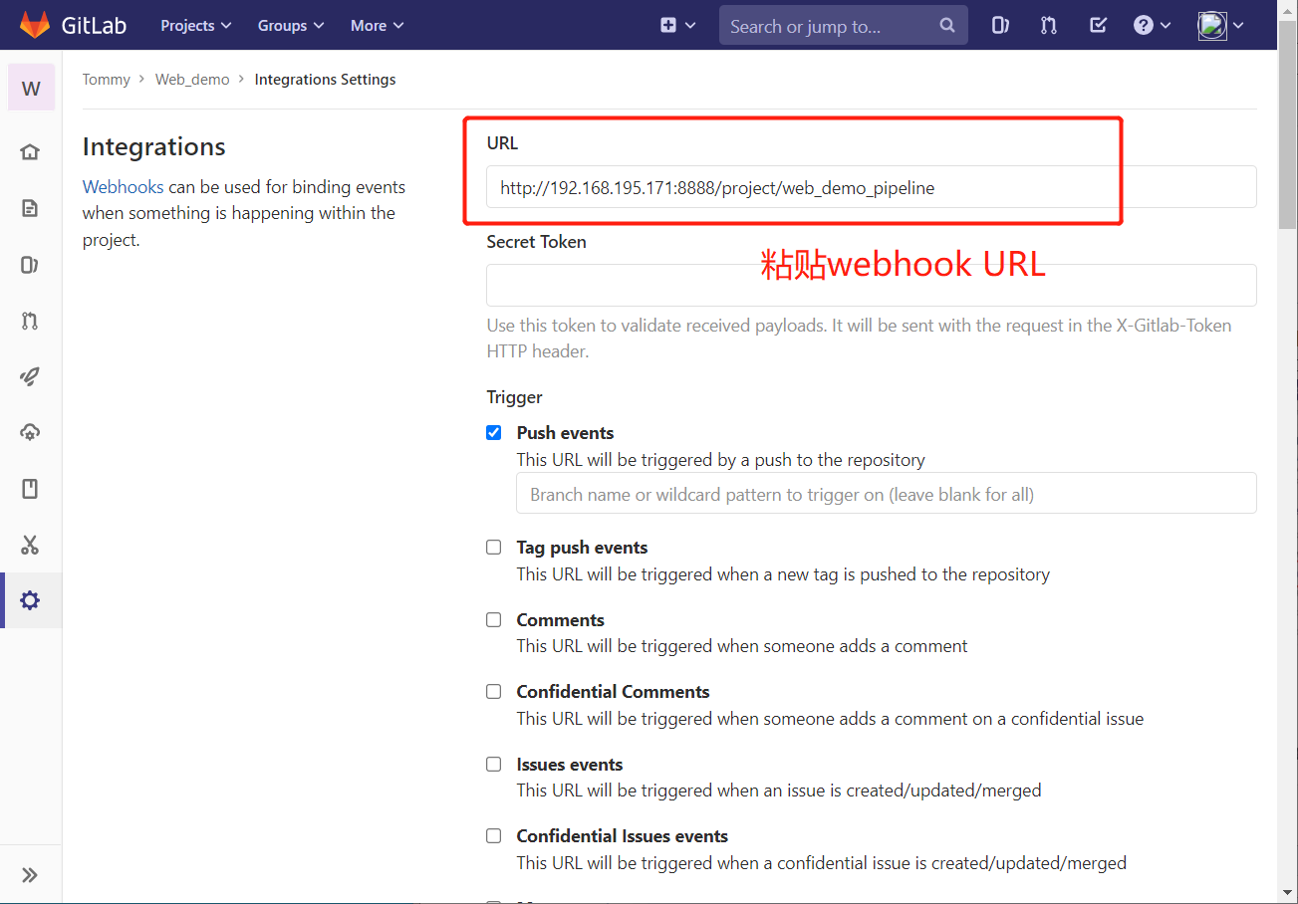
Task: Click the Secret Token label
Action: coord(536,242)
